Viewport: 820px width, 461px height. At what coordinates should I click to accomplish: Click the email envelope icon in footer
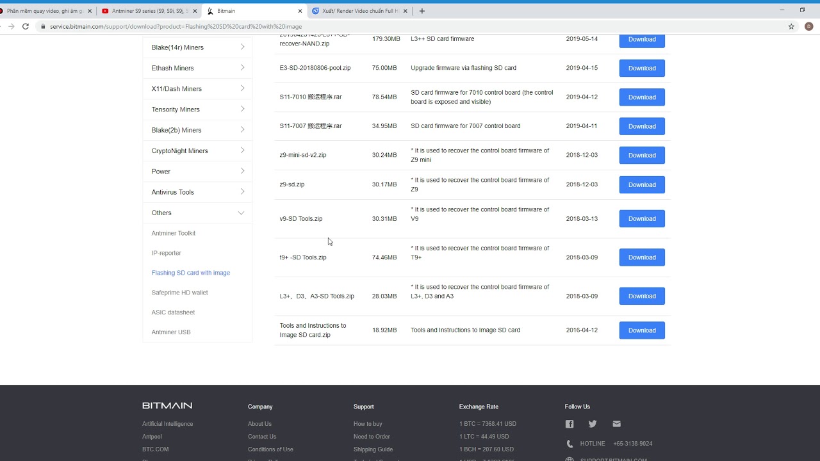pyautogui.click(x=616, y=424)
